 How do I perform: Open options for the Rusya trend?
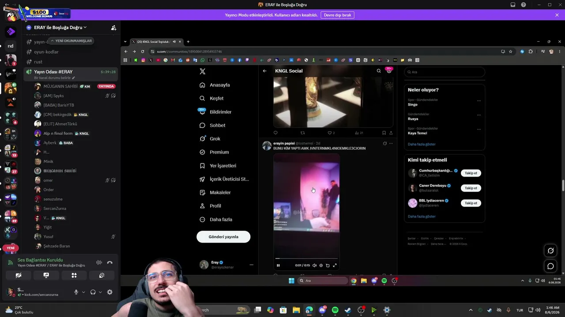[479, 115]
